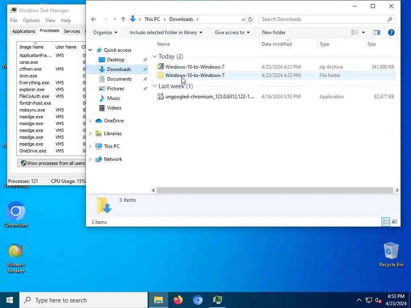Show hidden system tray icons
Screen dimensions: 411x308
pyautogui.click(x=359, y=300)
